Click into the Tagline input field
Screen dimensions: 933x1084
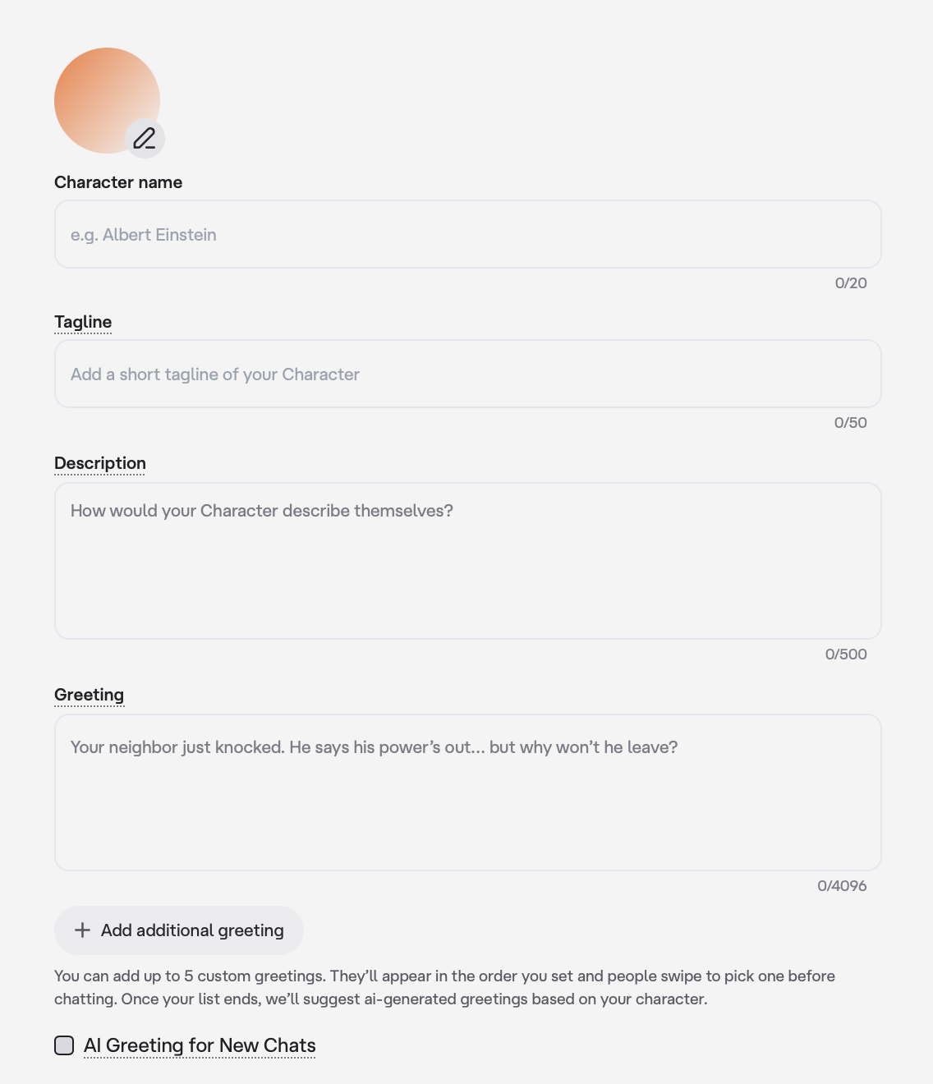pyautogui.click(x=467, y=374)
